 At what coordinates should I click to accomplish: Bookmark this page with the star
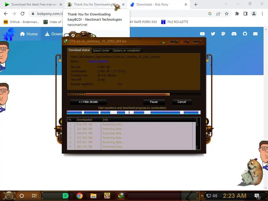click(x=227, y=14)
